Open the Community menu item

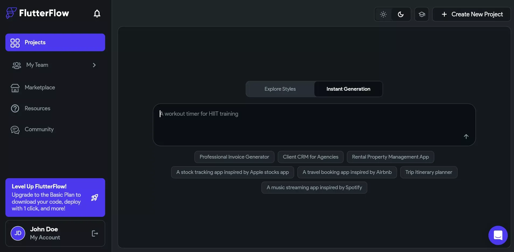55,129
